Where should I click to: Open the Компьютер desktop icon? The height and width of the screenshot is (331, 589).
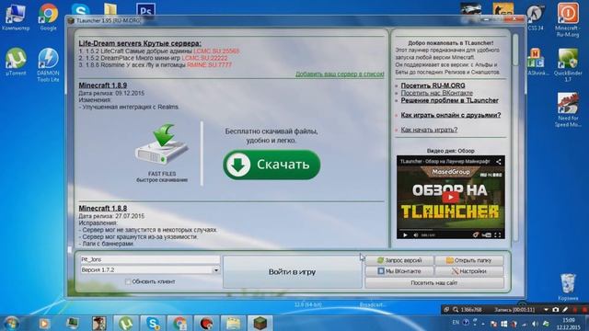coord(15,17)
